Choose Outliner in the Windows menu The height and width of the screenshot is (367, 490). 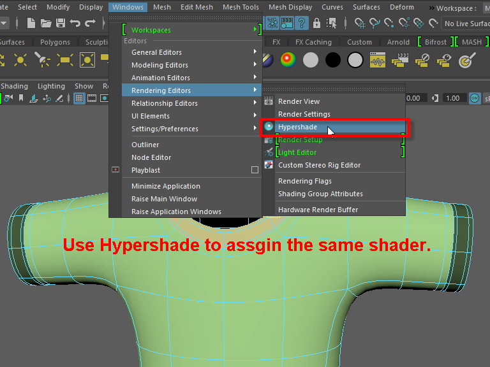pos(145,145)
